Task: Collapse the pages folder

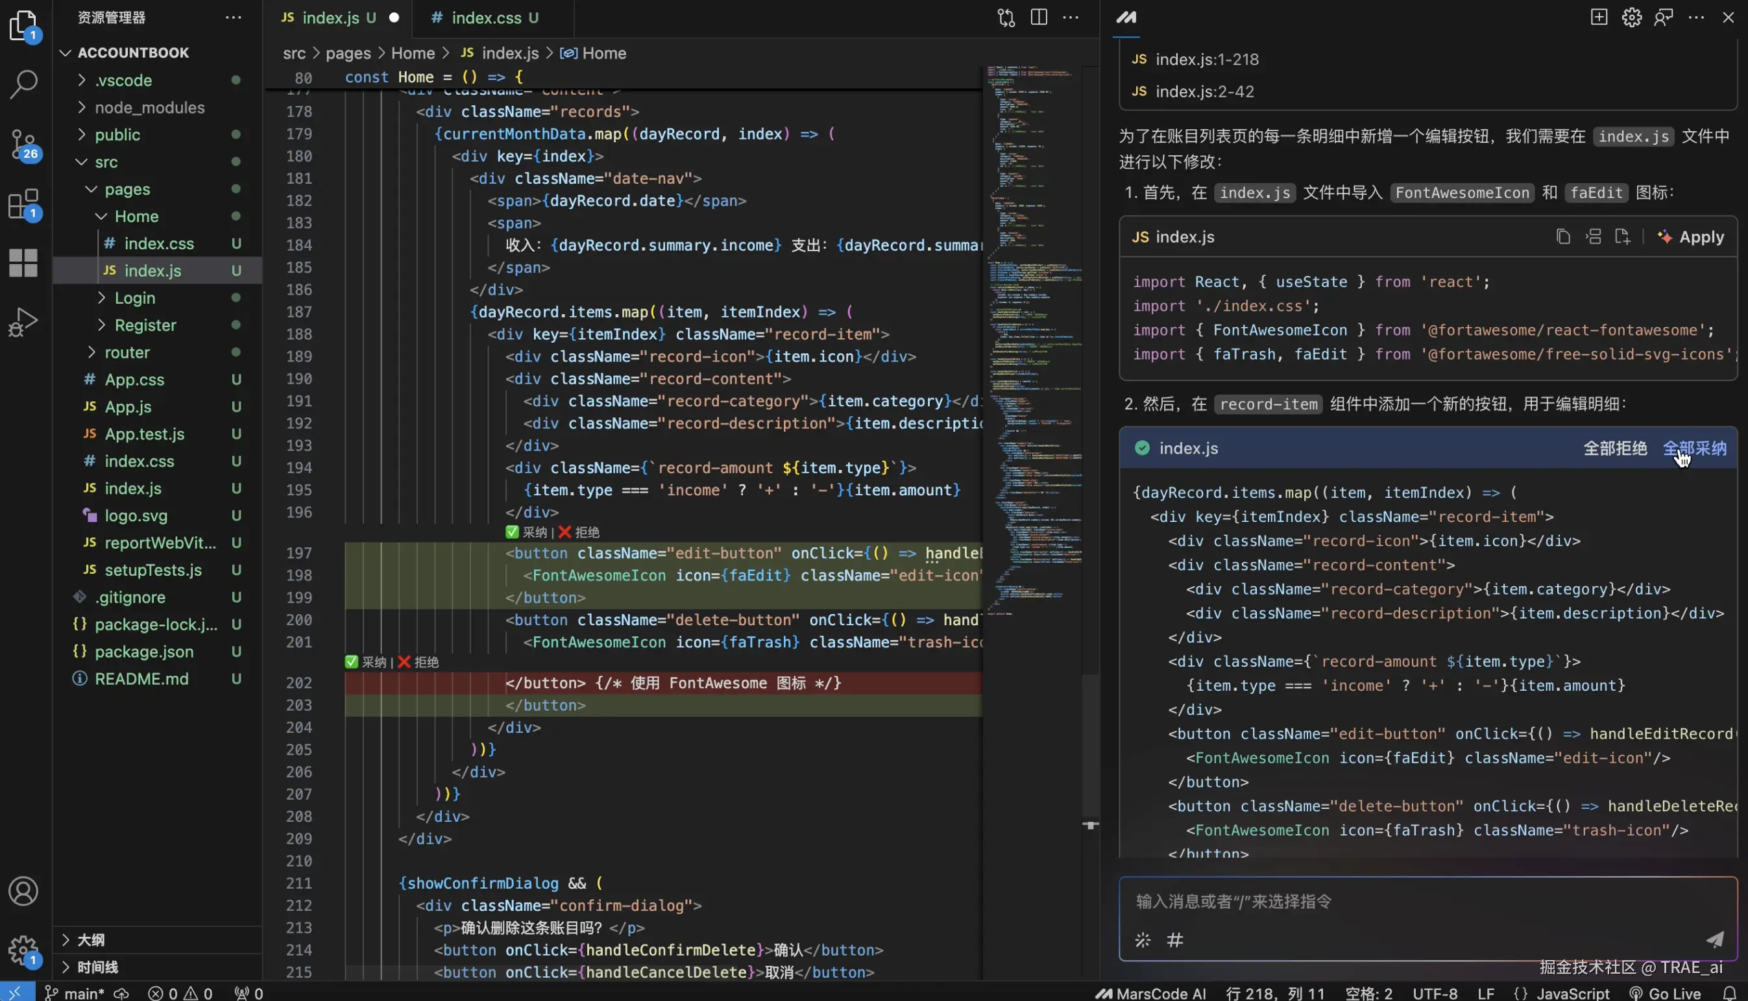Action: click(x=127, y=189)
